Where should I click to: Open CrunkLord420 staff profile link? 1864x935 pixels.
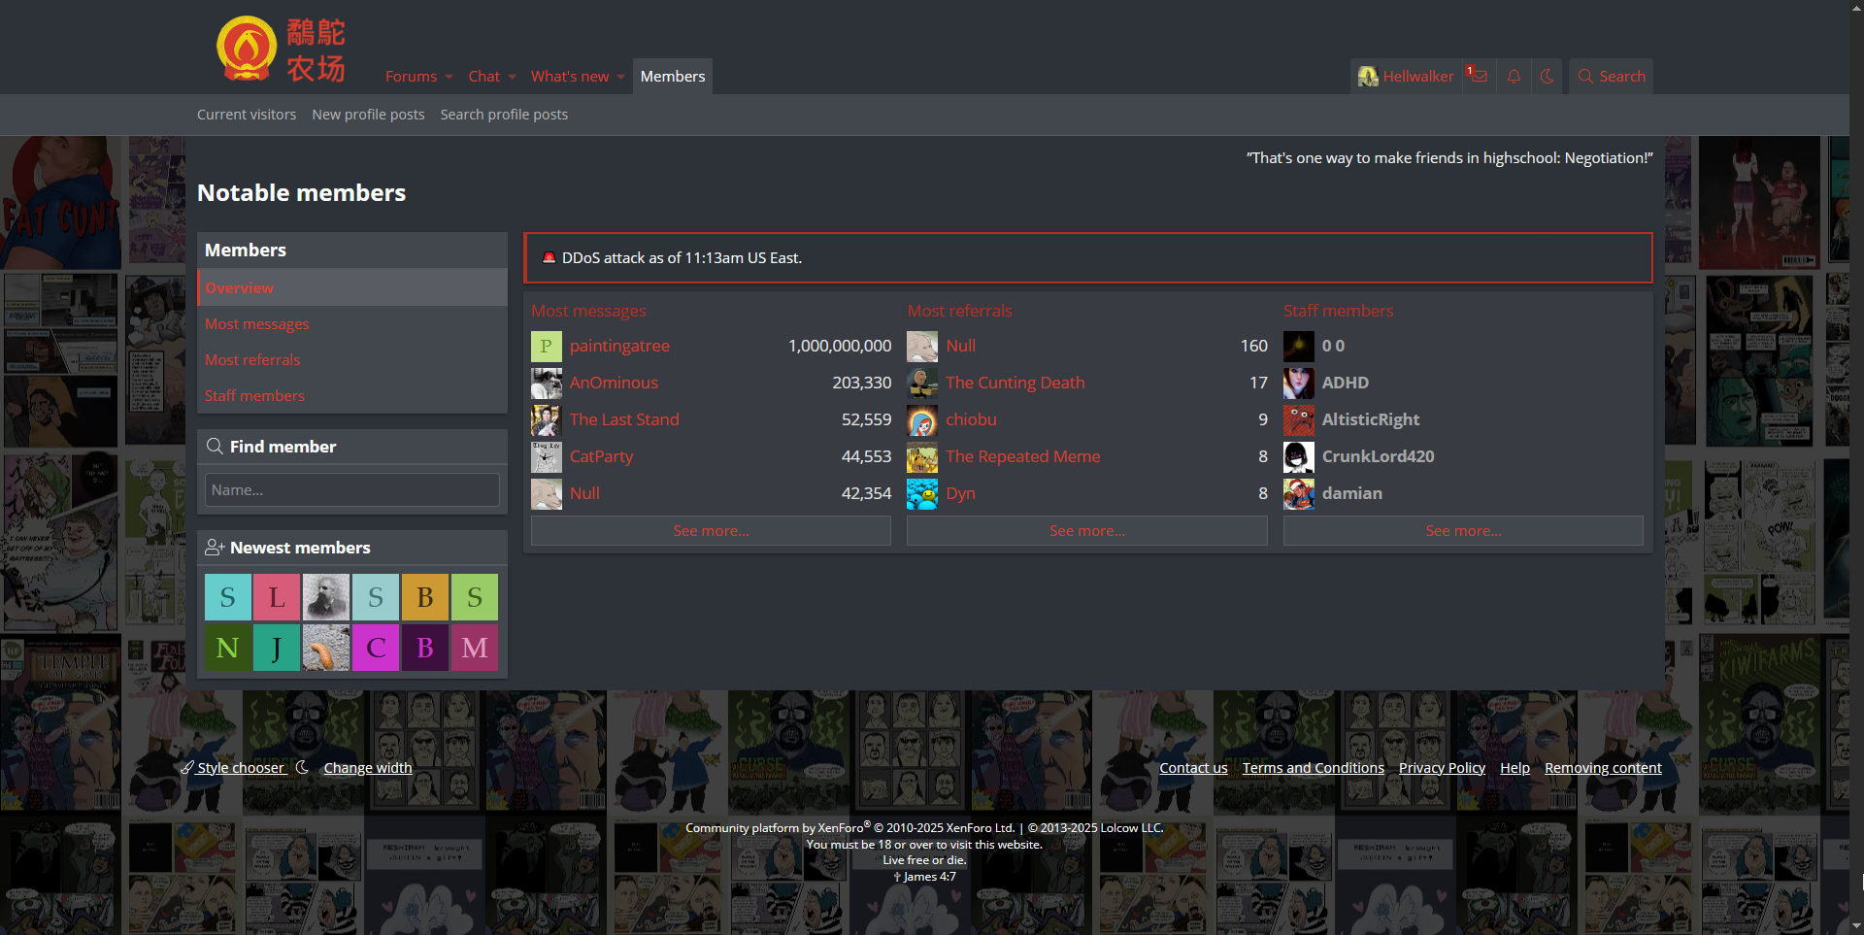coord(1378,457)
